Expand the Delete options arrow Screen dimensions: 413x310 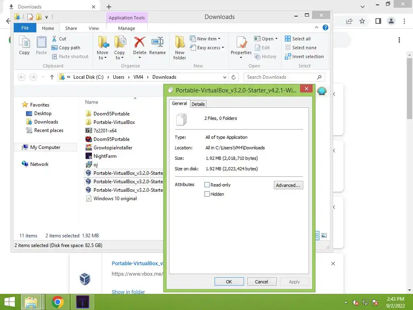coord(140,58)
